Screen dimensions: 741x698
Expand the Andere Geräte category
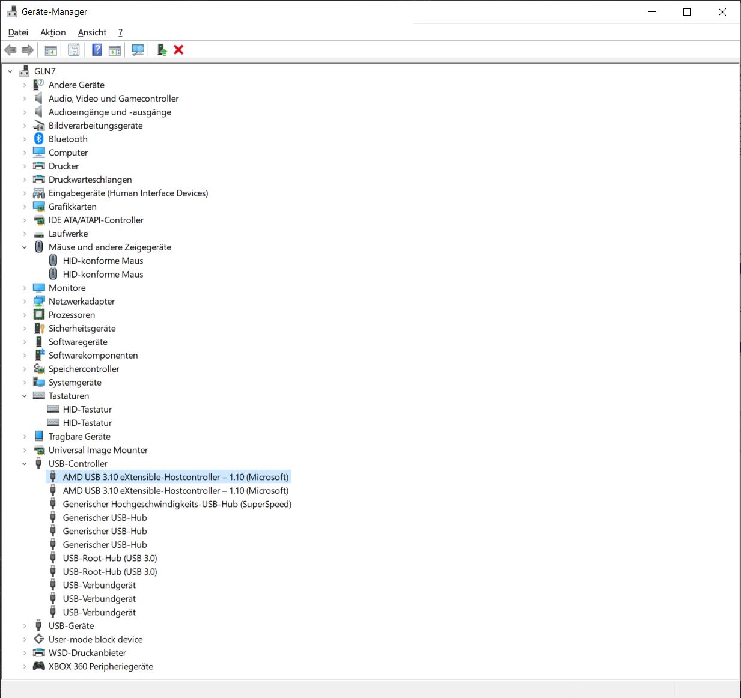[x=25, y=85]
